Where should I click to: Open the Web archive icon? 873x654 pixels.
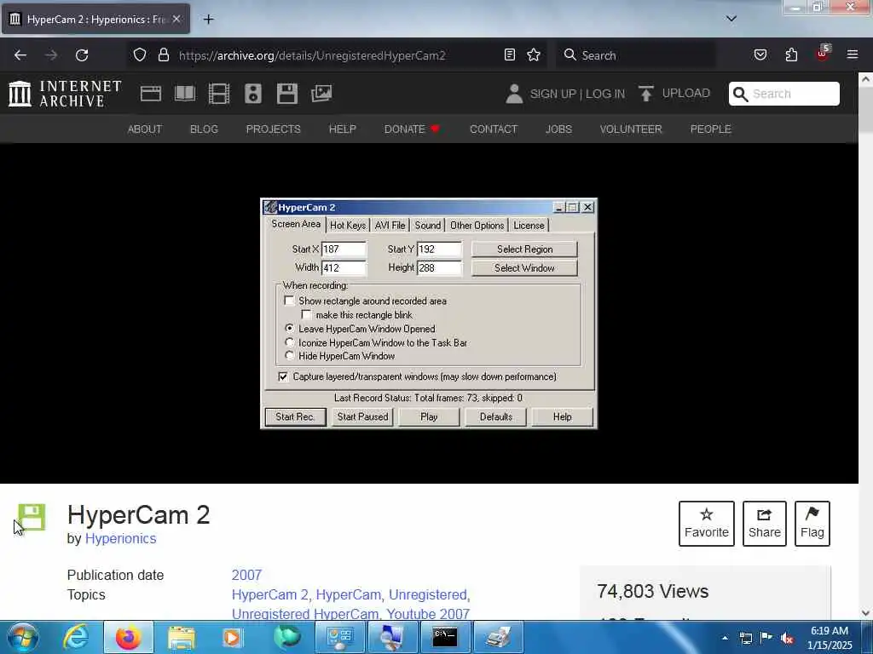tap(151, 94)
